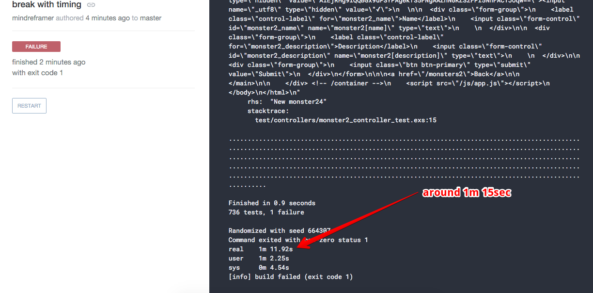593x293 pixels.
Task: Click the permalink icon next to build title
Action: (x=91, y=5)
